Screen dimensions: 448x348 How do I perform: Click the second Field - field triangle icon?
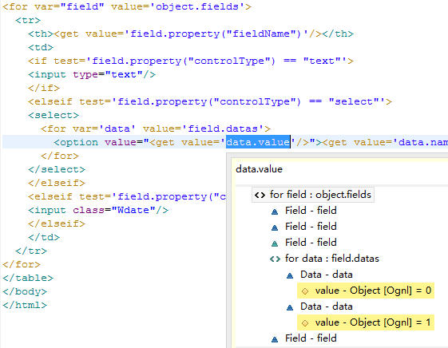click(275, 227)
